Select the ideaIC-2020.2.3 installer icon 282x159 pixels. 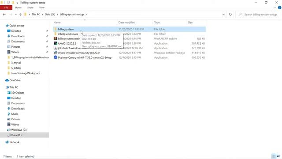coord(56,43)
